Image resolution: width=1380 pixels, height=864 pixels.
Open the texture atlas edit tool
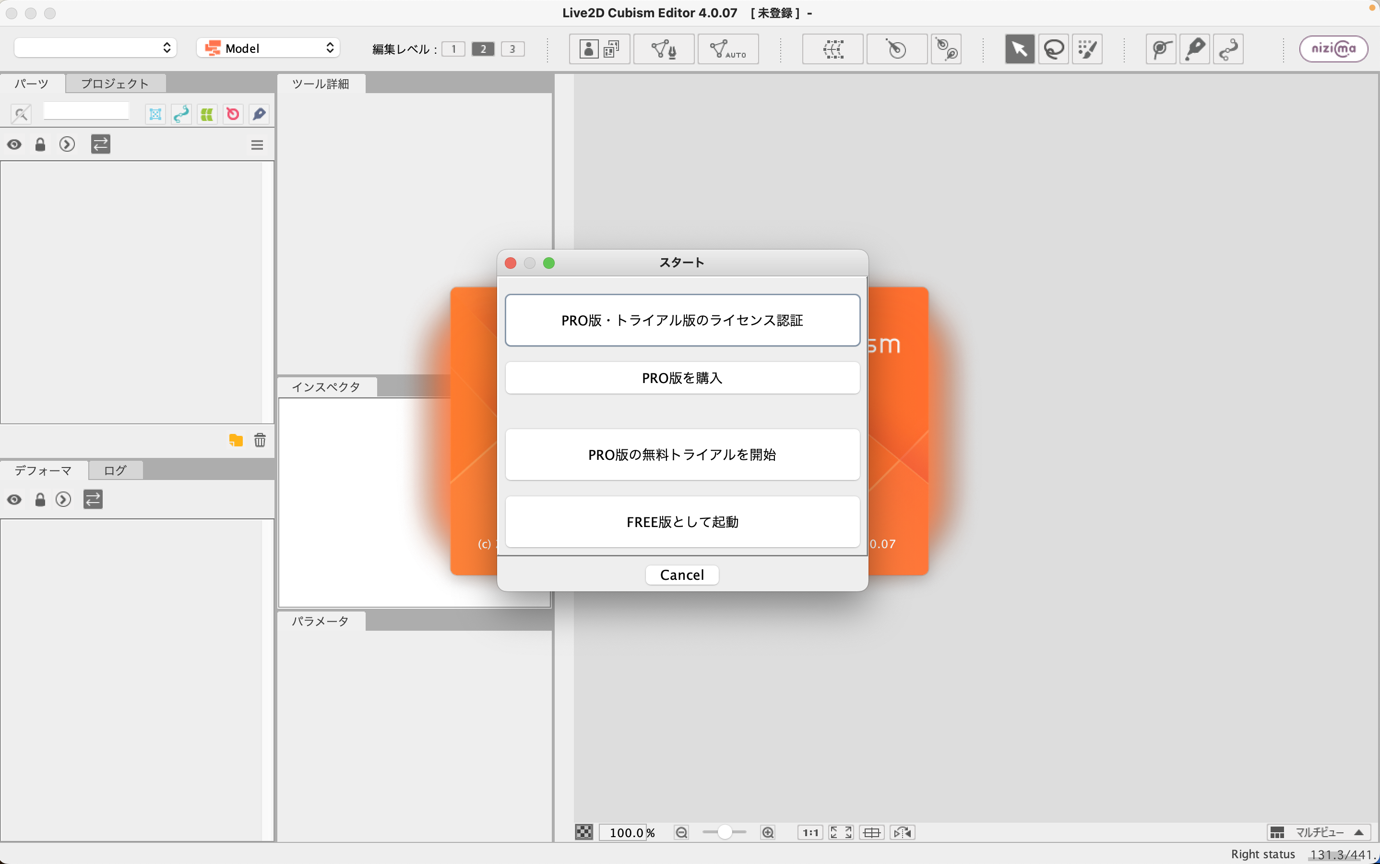(600, 48)
